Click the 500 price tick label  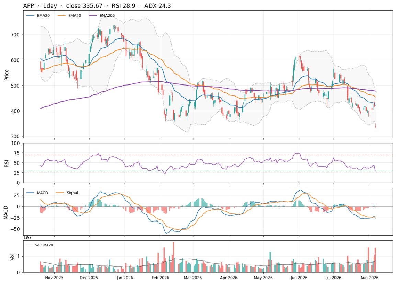coord(15,86)
